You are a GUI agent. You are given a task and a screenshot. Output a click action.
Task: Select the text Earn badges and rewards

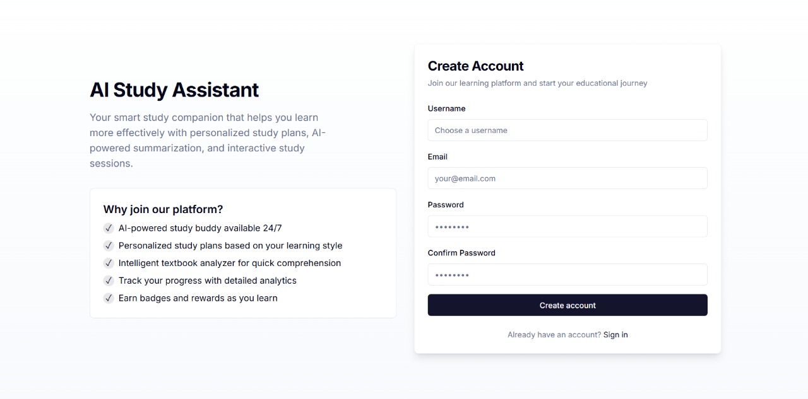(x=198, y=298)
